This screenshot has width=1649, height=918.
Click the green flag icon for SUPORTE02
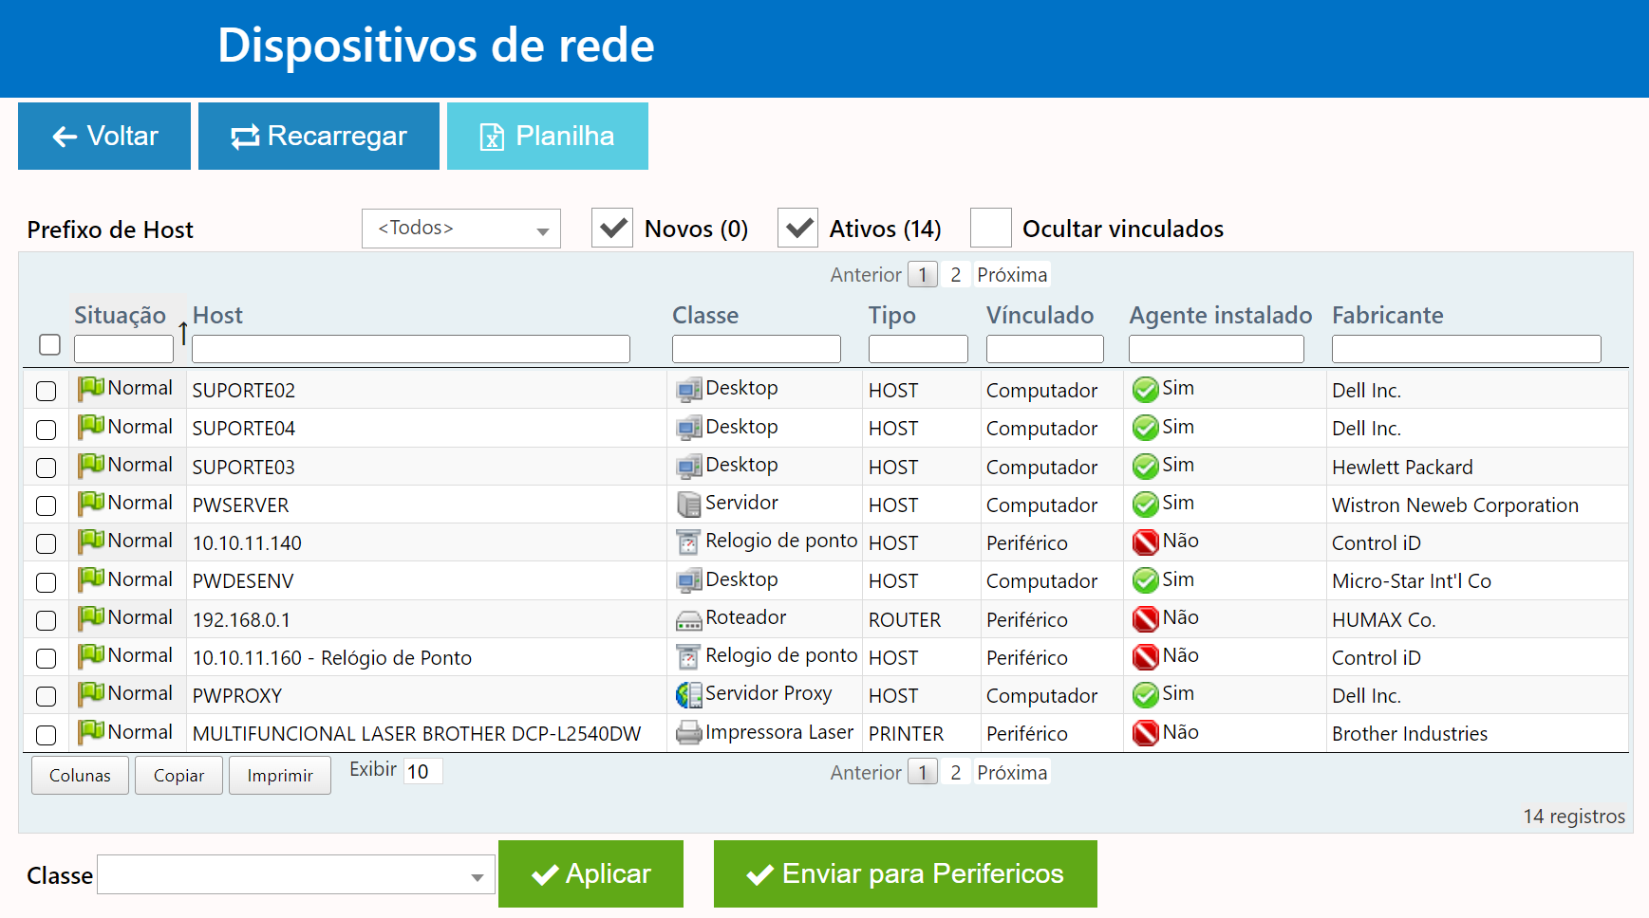point(91,388)
